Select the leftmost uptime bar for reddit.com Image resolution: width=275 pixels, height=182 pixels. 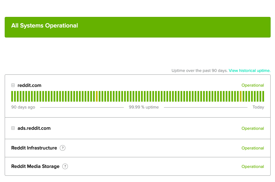point(12,96)
